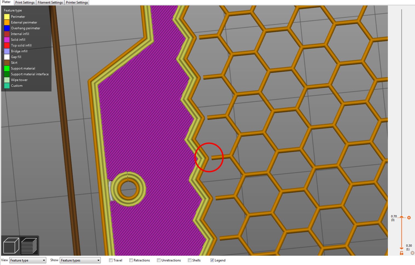Click the upper slider arrow at layer 0.70
This screenshot has width=415, height=265.
[402, 217]
